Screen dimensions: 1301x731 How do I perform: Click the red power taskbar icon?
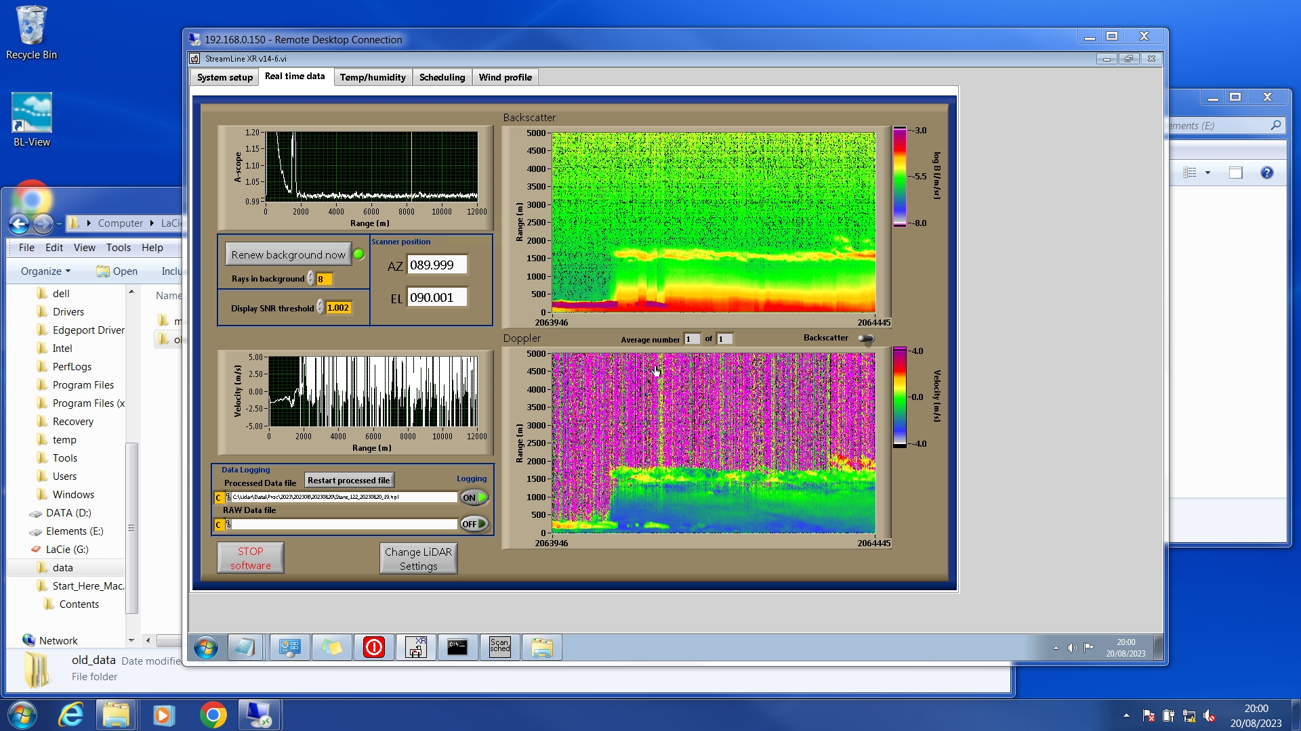(x=373, y=647)
